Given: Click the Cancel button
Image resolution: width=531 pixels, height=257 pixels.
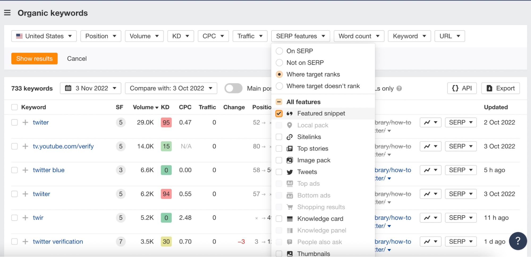Looking at the screenshot, I should (x=77, y=58).
